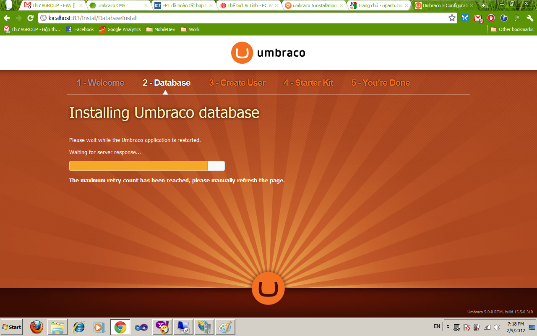Open Remote Desktop icon on the taskbar
537x336 pixels.
pyautogui.click(x=183, y=327)
